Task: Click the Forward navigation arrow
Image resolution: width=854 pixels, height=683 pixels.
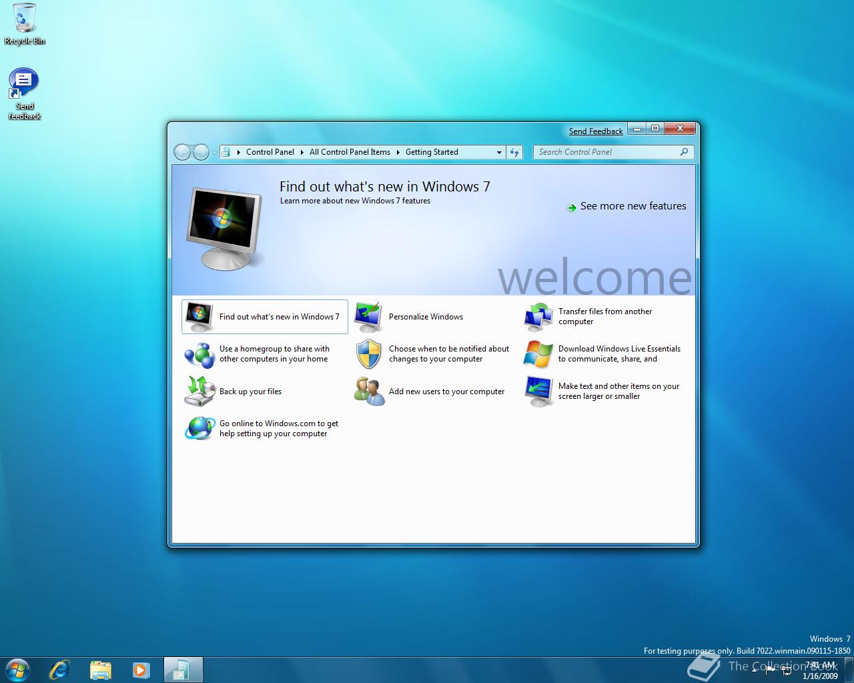Action: pos(201,152)
